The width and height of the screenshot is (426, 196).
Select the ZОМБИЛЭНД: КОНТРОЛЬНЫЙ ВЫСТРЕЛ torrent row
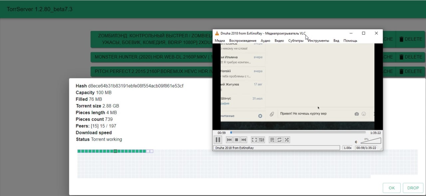pos(151,39)
